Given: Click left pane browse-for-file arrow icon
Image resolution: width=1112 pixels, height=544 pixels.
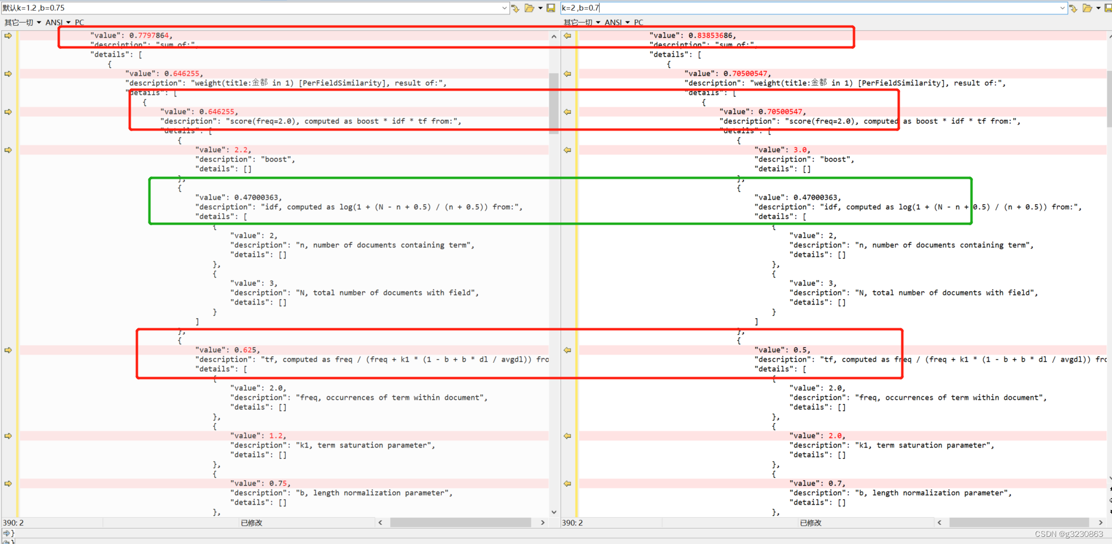Looking at the screenshot, I should coord(515,8).
